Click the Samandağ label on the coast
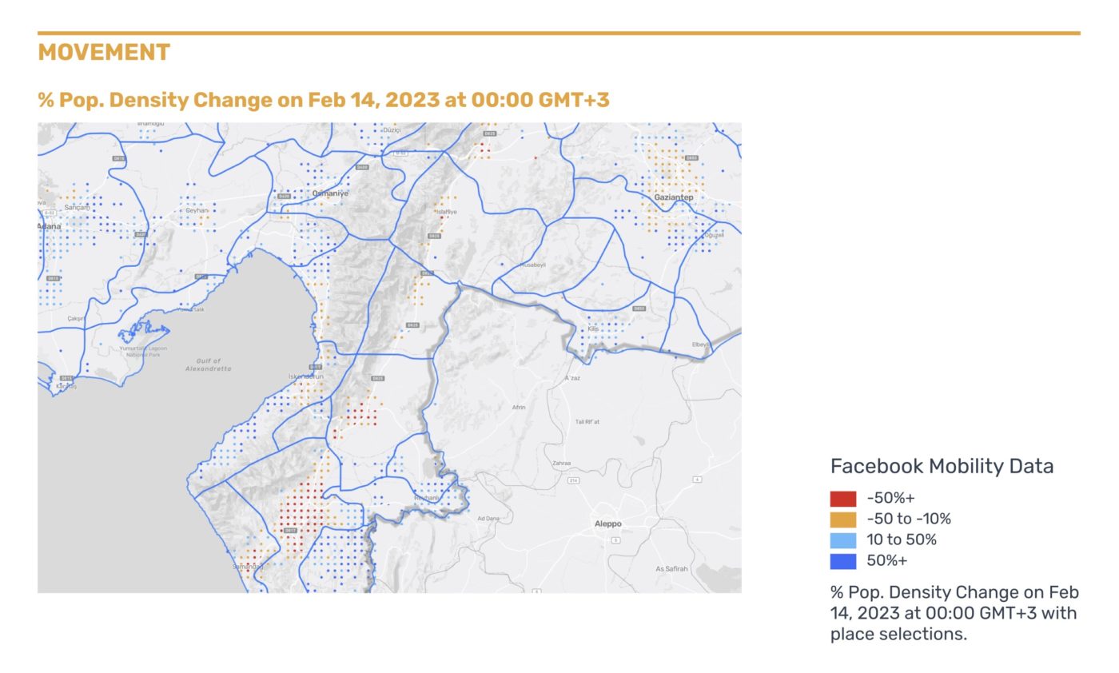 [248, 567]
